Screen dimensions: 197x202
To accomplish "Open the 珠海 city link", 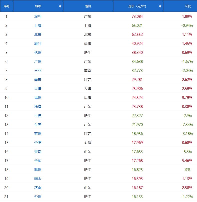I will 38,107.
